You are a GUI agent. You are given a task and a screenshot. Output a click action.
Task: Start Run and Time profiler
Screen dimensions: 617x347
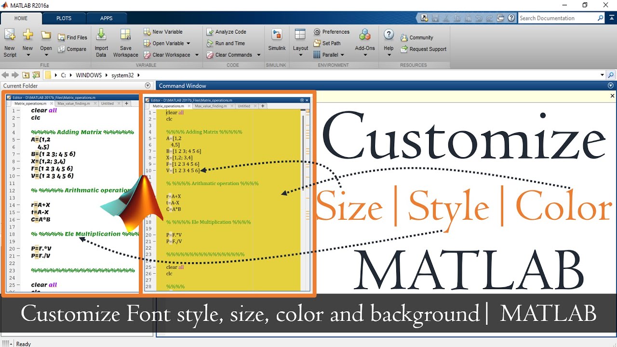(x=226, y=43)
